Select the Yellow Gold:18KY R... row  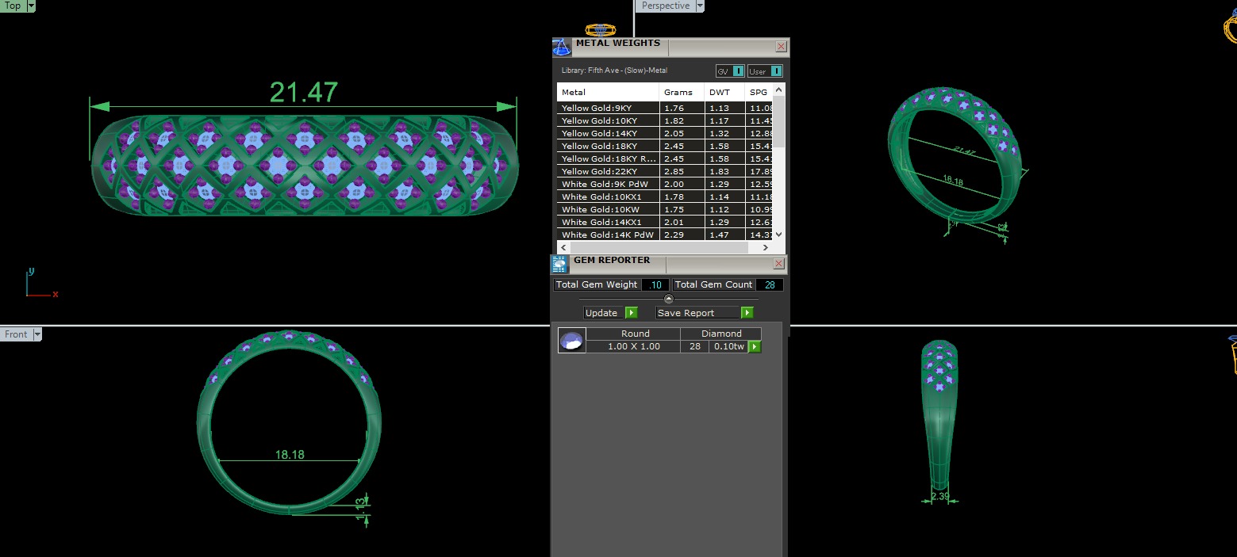(665, 158)
